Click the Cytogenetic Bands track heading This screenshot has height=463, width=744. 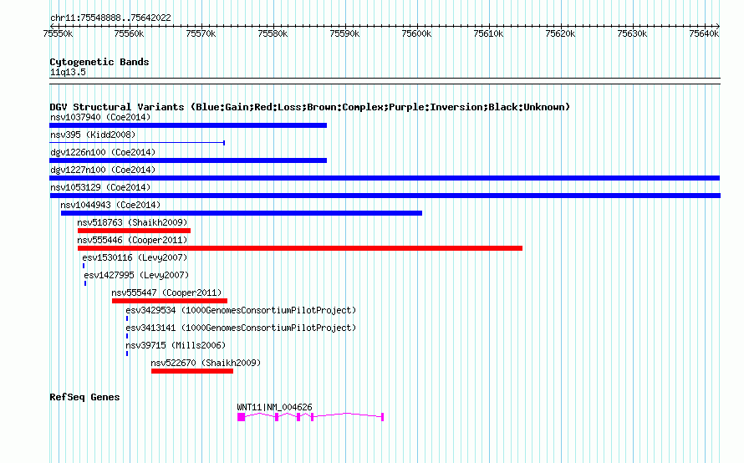(x=99, y=62)
